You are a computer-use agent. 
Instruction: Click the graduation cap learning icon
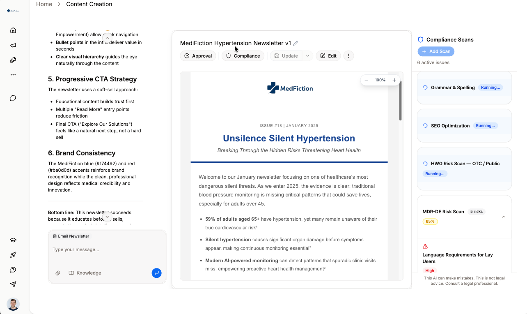point(13,240)
